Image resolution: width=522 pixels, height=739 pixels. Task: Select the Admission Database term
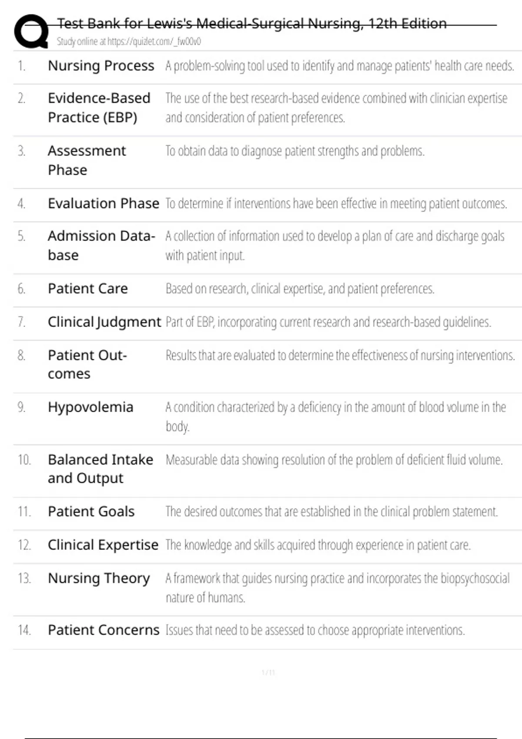click(x=101, y=245)
